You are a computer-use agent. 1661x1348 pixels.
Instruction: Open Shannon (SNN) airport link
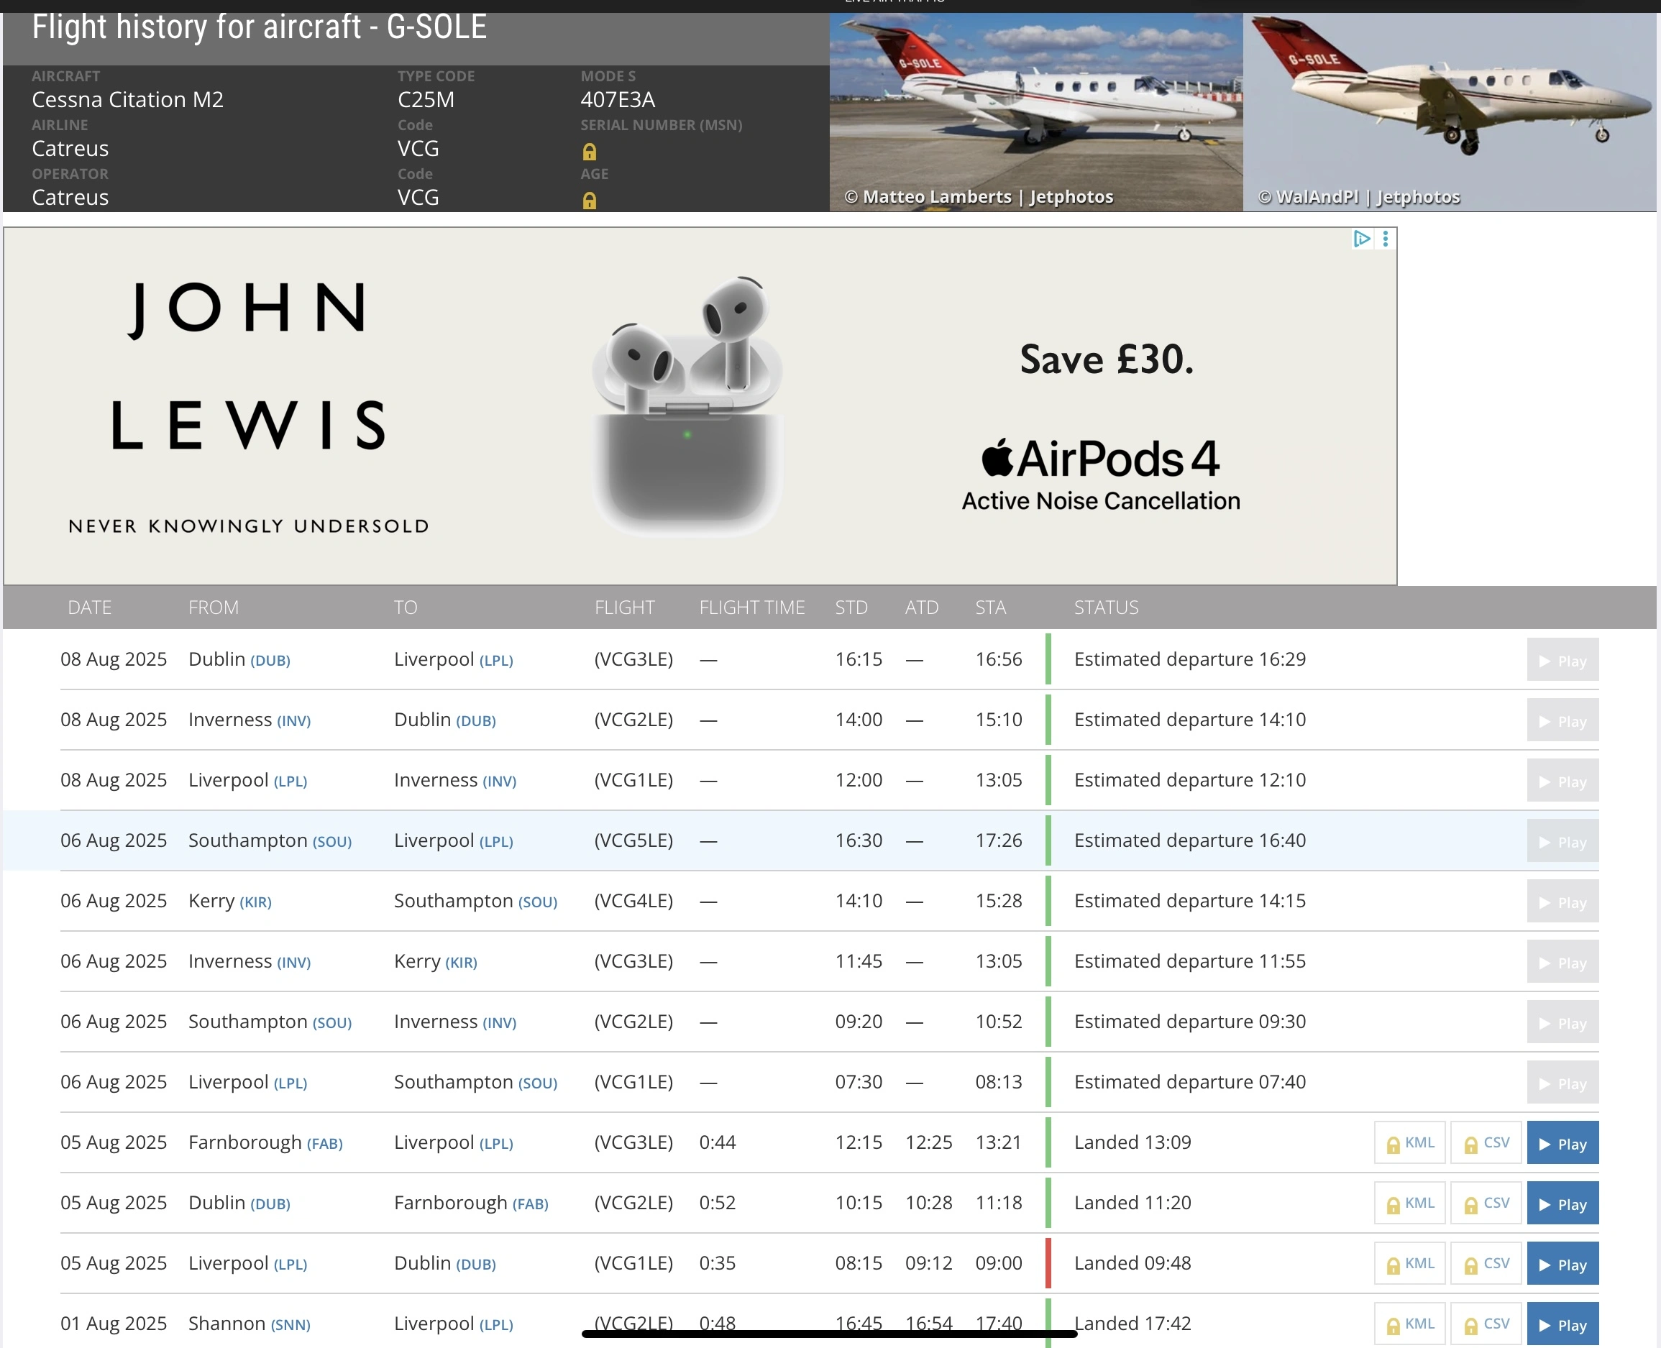pyautogui.click(x=290, y=1325)
